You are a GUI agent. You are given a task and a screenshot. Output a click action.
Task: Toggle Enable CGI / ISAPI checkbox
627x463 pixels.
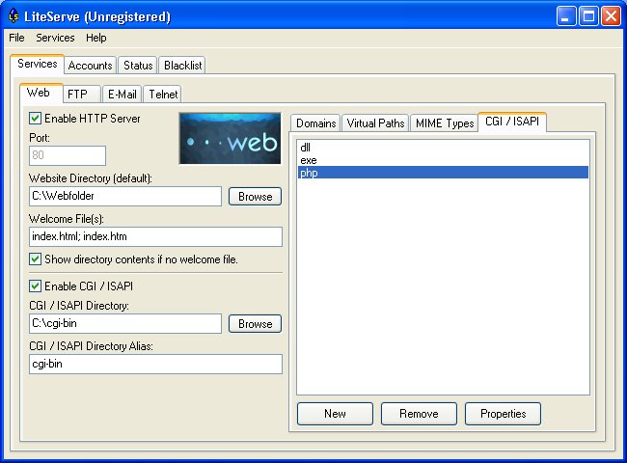(x=35, y=286)
